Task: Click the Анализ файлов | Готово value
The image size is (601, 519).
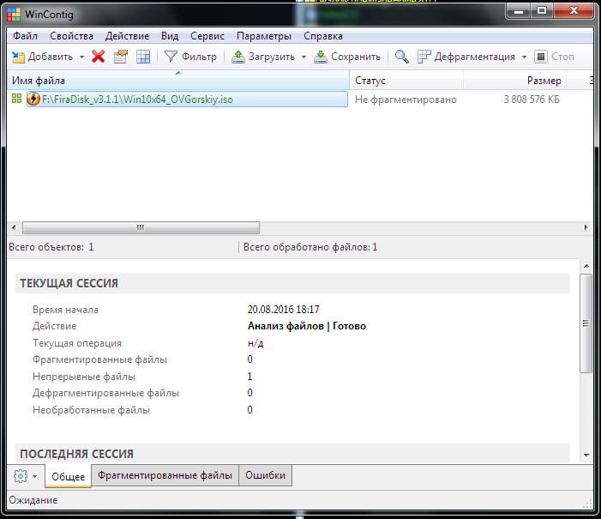Action: [307, 326]
